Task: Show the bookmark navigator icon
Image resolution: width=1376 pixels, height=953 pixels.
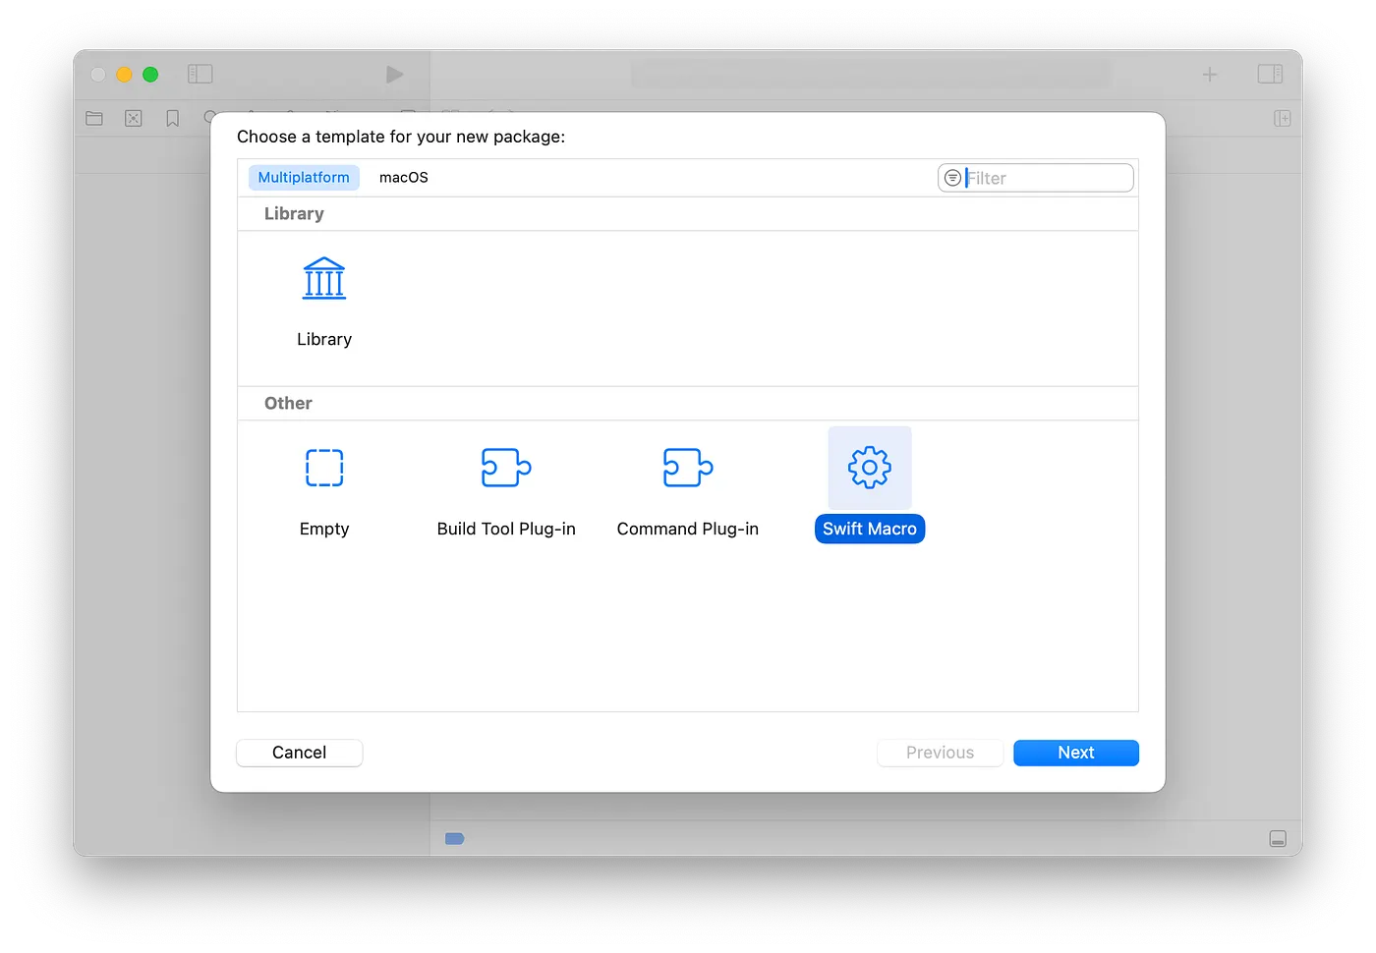Action: [173, 119]
